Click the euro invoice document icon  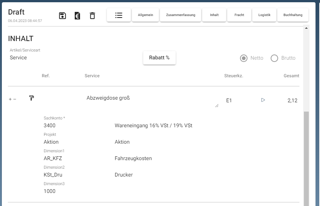(77, 16)
